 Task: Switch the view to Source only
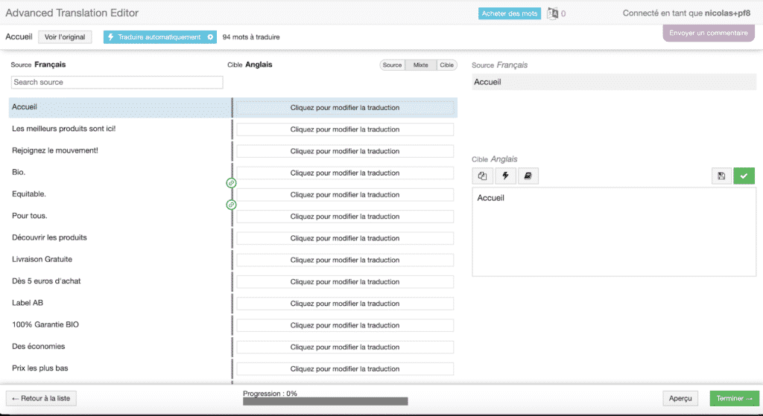point(392,65)
